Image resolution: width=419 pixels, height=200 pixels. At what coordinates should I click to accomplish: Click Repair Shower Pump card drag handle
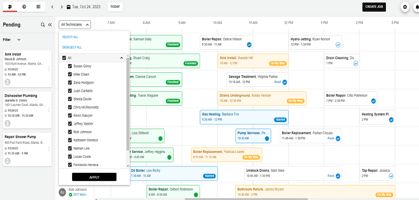point(49,149)
